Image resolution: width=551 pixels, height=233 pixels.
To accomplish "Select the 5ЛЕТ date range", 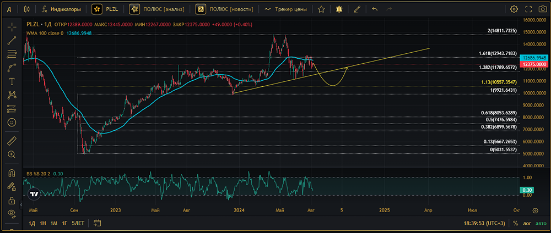I will click(x=78, y=223).
